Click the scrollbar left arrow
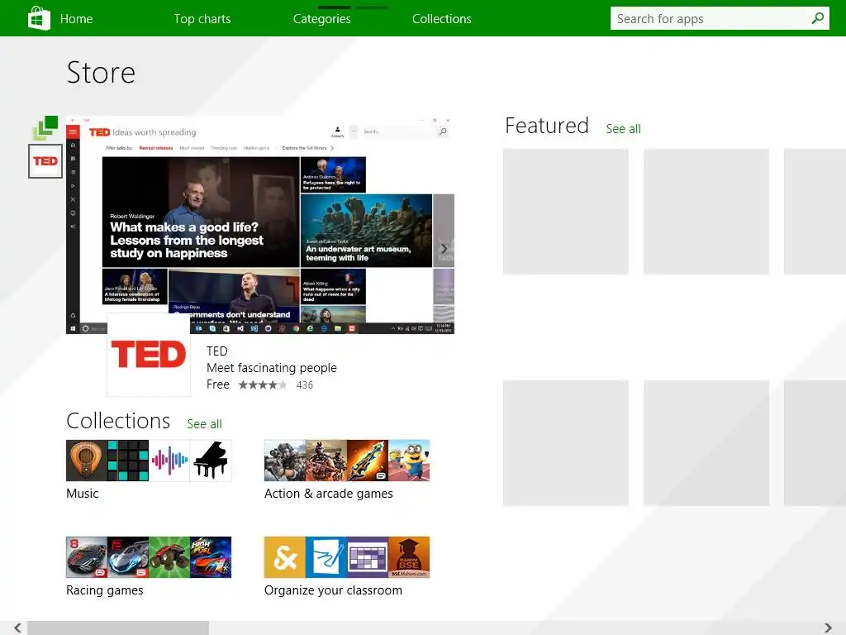 [x=18, y=628]
